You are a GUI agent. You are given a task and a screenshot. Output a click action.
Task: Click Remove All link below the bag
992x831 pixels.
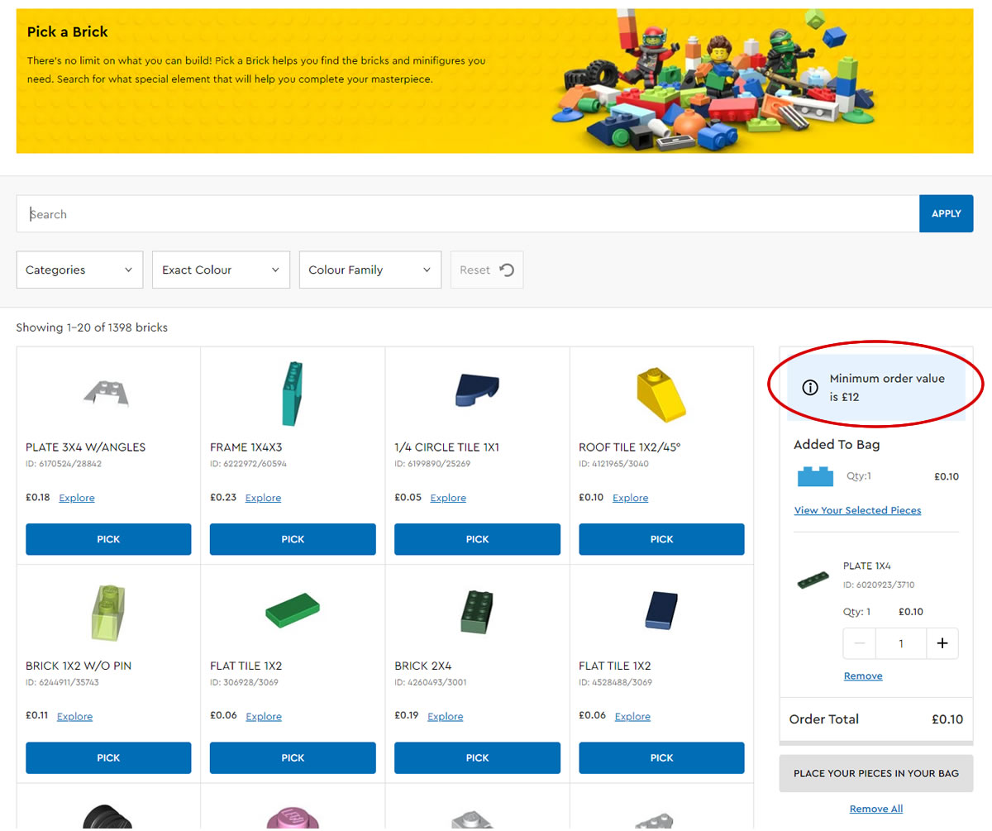click(x=875, y=809)
